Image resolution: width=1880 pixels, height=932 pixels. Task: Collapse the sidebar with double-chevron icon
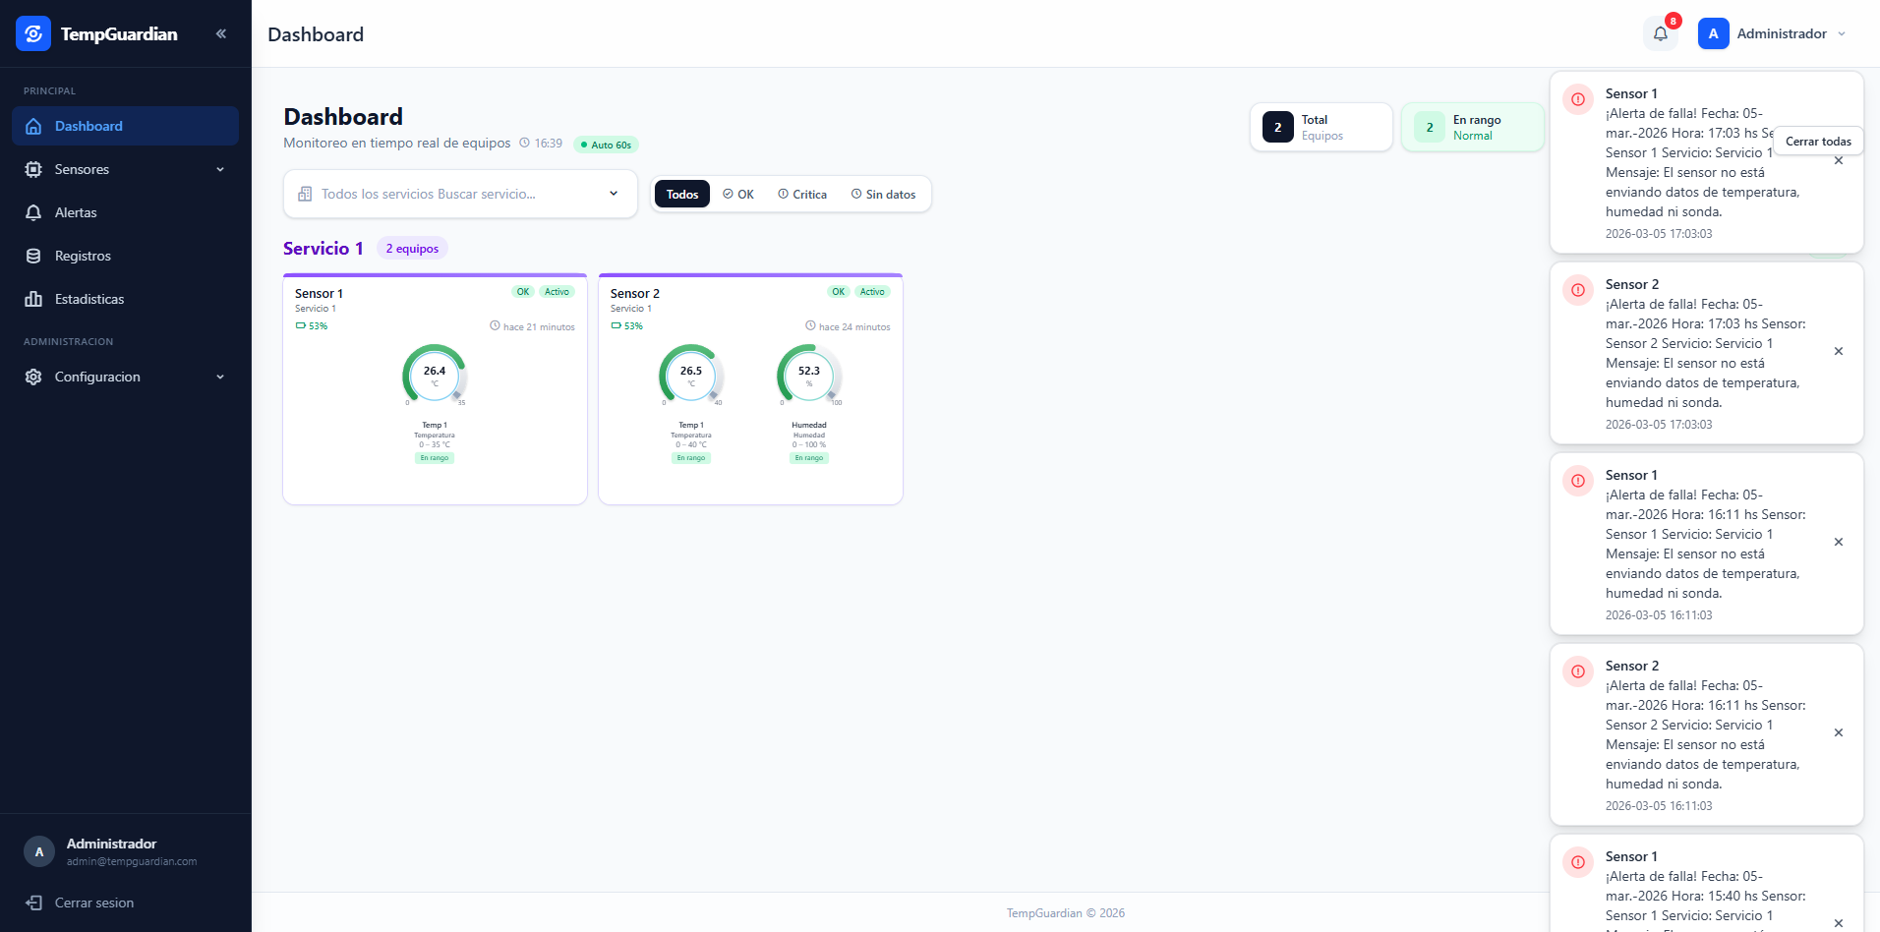[221, 33]
